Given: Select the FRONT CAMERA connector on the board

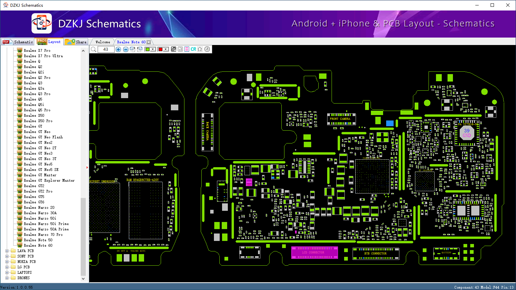Looking at the screenshot, I should (x=341, y=119).
